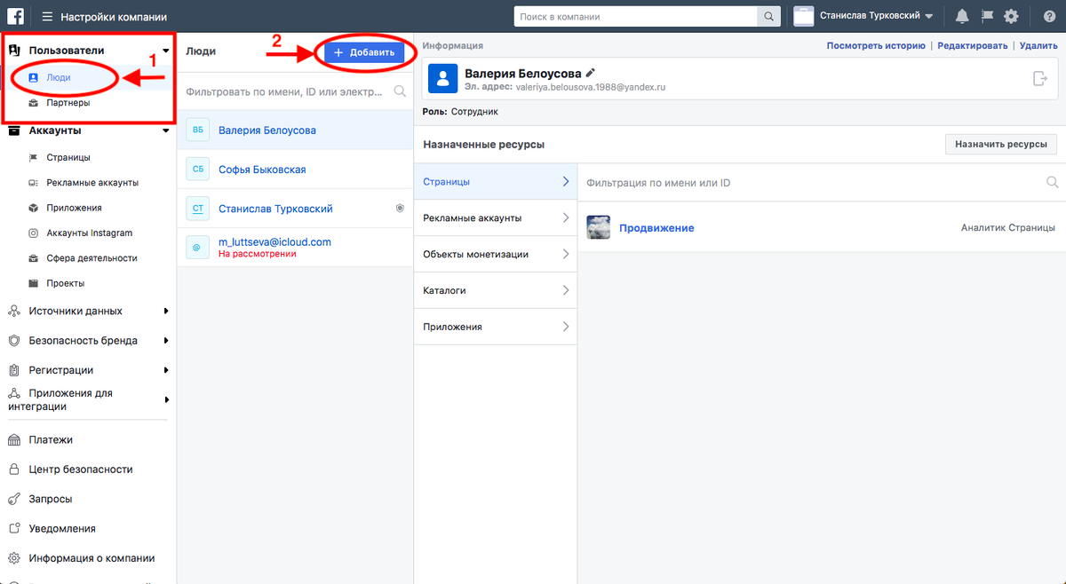Expand Источники данных in sidebar
This screenshot has width=1066, height=584.
[x=165, y=312]
